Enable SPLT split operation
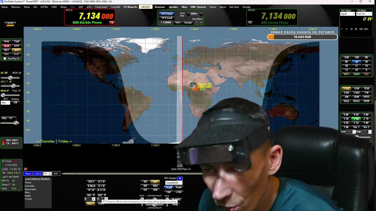Screen dimensions: 376x211 [x=91, y=181]
